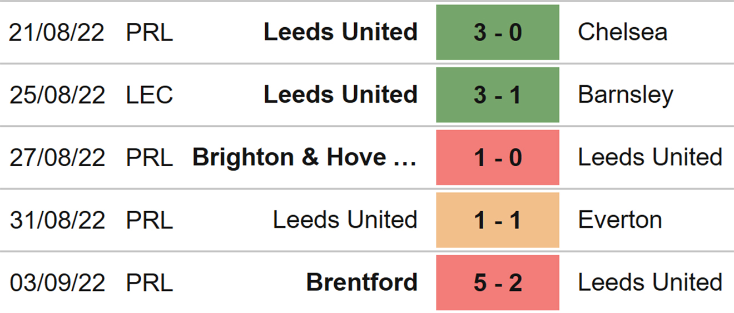Select Barnsley team name
This screenshot has width=734, height=313.
coord(626,95)
